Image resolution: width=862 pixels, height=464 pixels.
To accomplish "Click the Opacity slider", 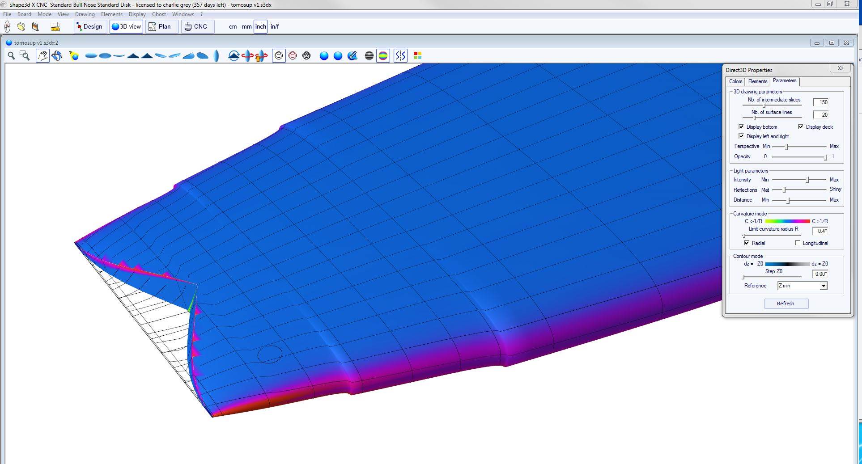I will (x=799, y=157).
